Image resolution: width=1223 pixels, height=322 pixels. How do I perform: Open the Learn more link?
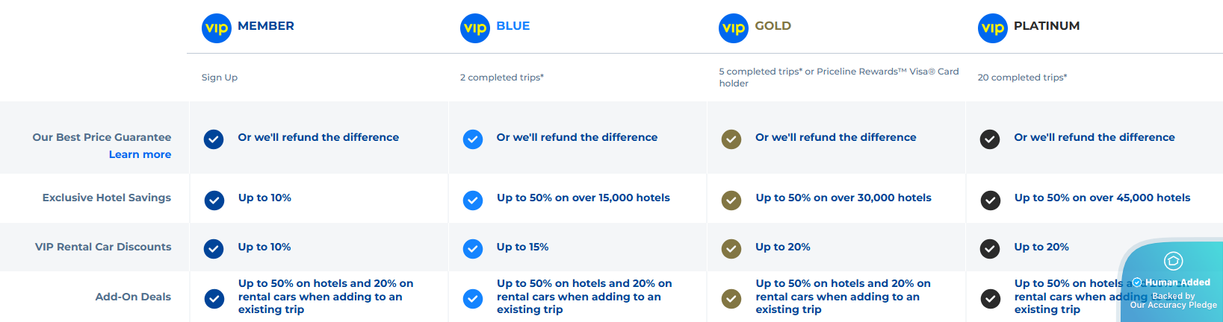(140, 154)
